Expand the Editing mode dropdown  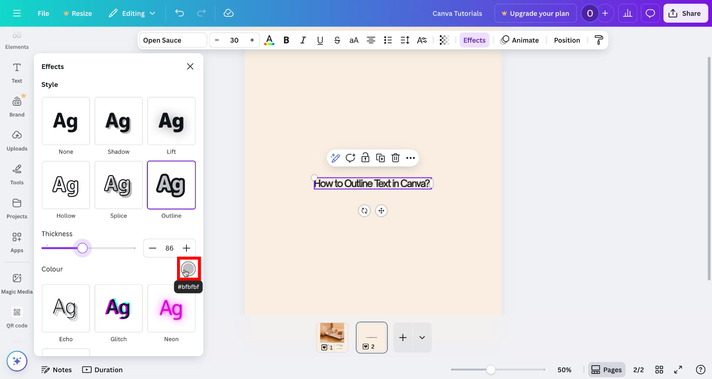tap(152, 13)
